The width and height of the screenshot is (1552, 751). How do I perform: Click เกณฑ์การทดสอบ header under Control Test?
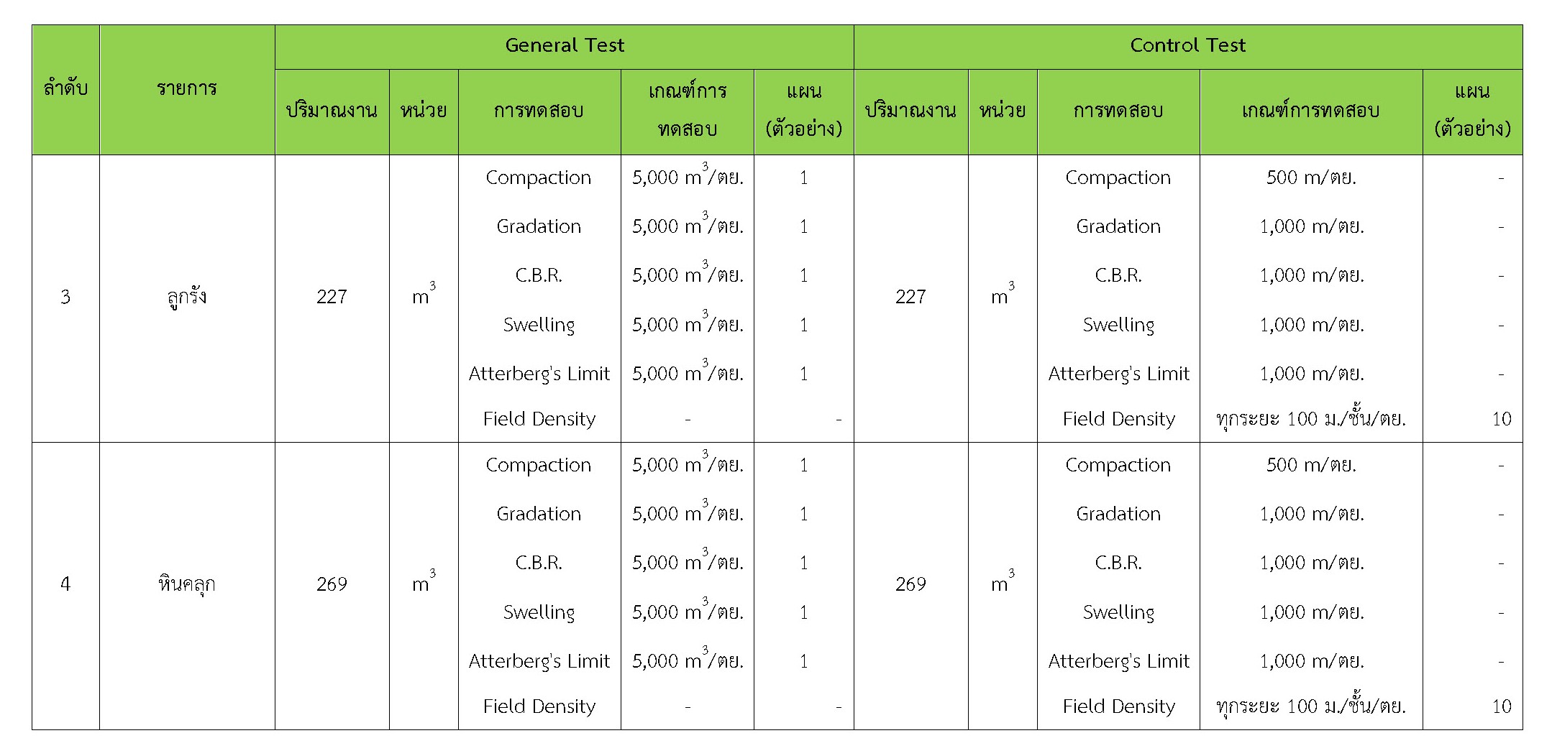click(x=1310, y=111)
